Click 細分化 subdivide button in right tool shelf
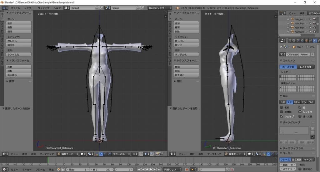 (x=186, y=45)
